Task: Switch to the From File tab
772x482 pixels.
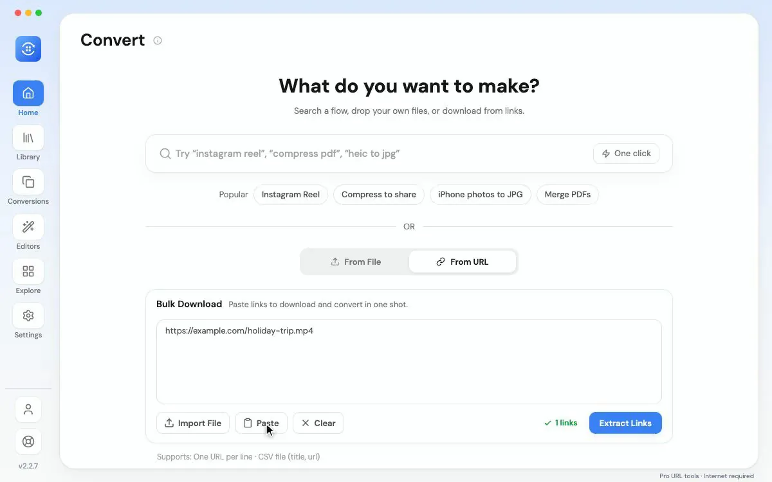Action: (x=356, y=262)
